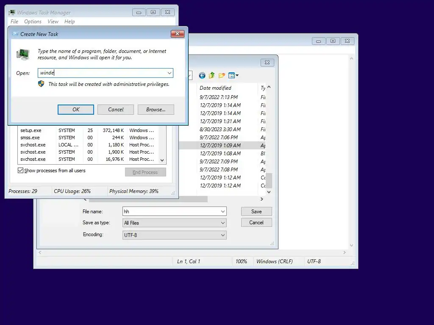Click Notepad vertical scroll down arrow
Image resolution: width=434 pixels, height=325 pixels.
coord(351,245)
